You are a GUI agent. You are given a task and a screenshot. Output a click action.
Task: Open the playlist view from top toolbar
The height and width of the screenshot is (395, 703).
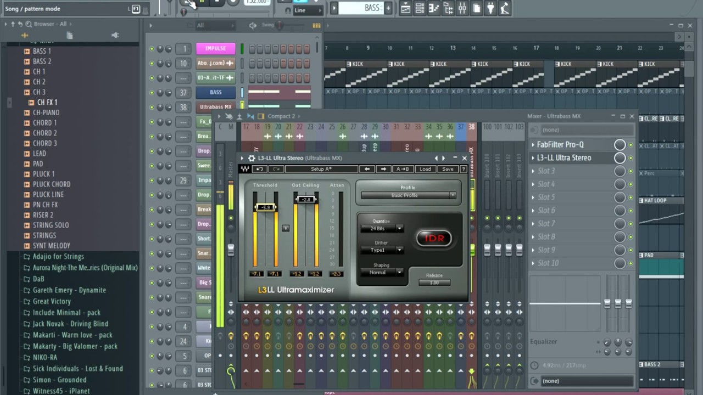point(405,8)
